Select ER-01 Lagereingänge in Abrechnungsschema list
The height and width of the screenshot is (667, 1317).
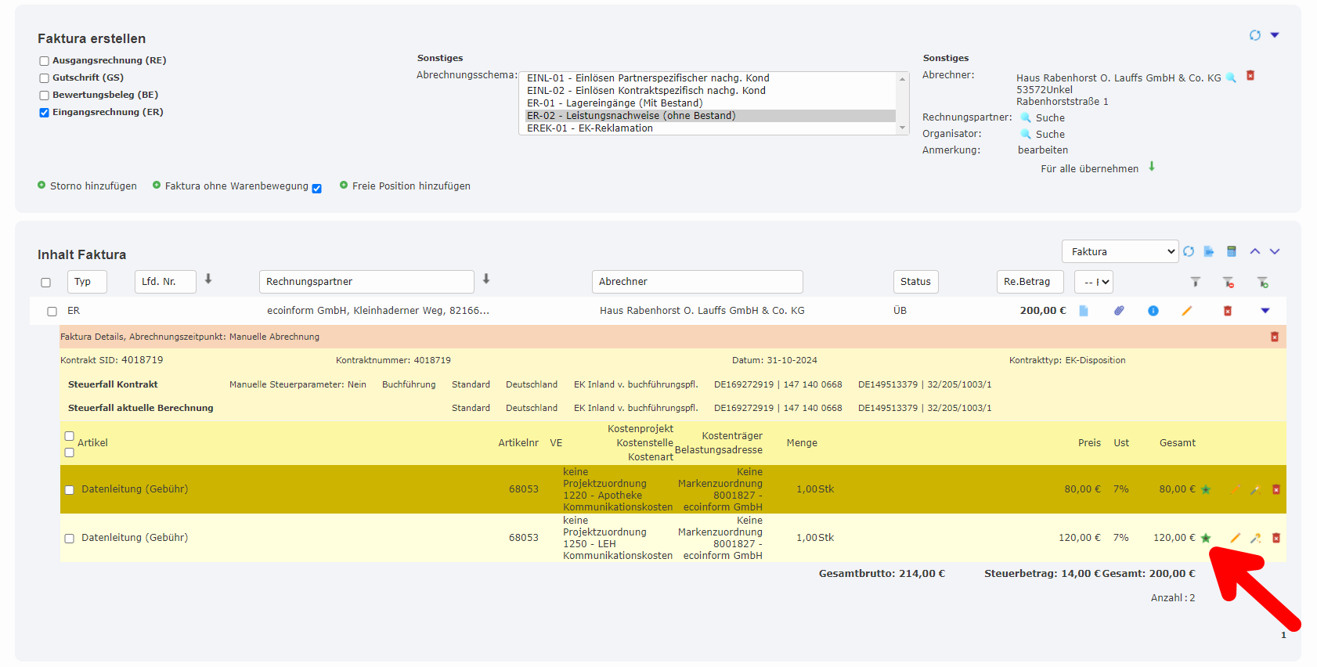coord(615,103)
